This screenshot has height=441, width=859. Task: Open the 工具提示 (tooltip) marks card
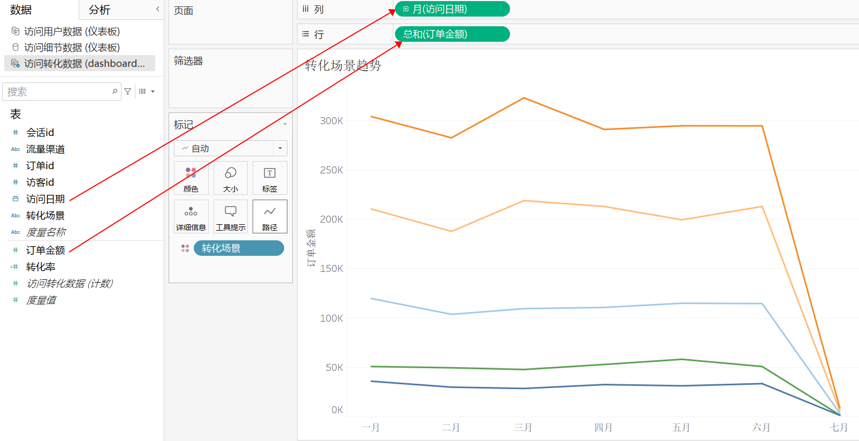click(231, 217)
